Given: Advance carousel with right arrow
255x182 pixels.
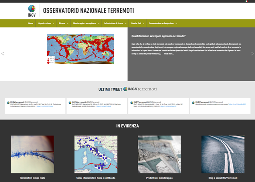Looking at the screenshot, I should [252, 54].
